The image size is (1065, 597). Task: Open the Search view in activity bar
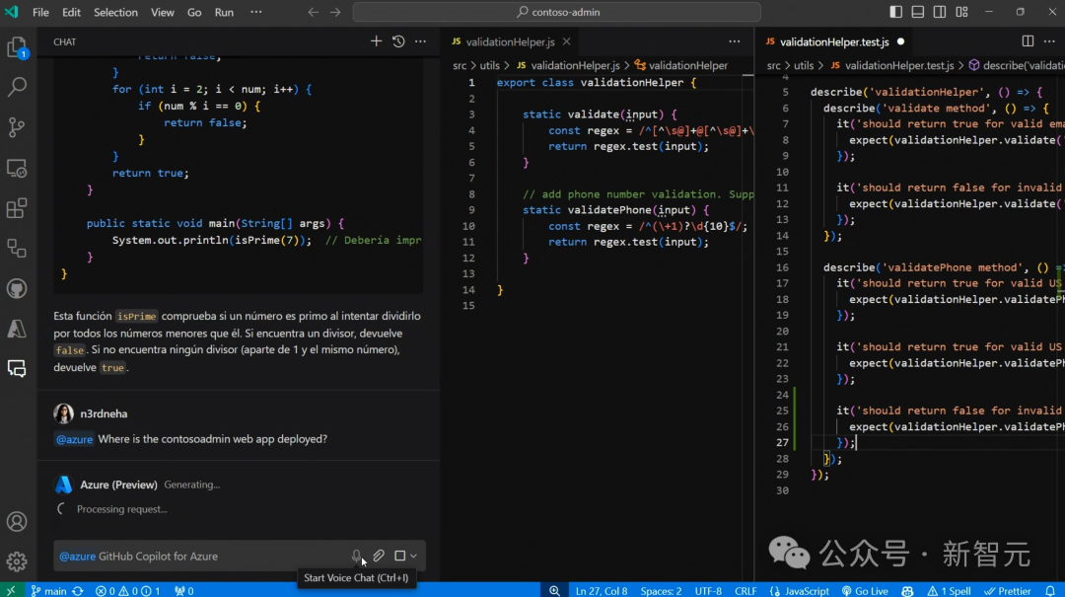[x=17, y=87]
